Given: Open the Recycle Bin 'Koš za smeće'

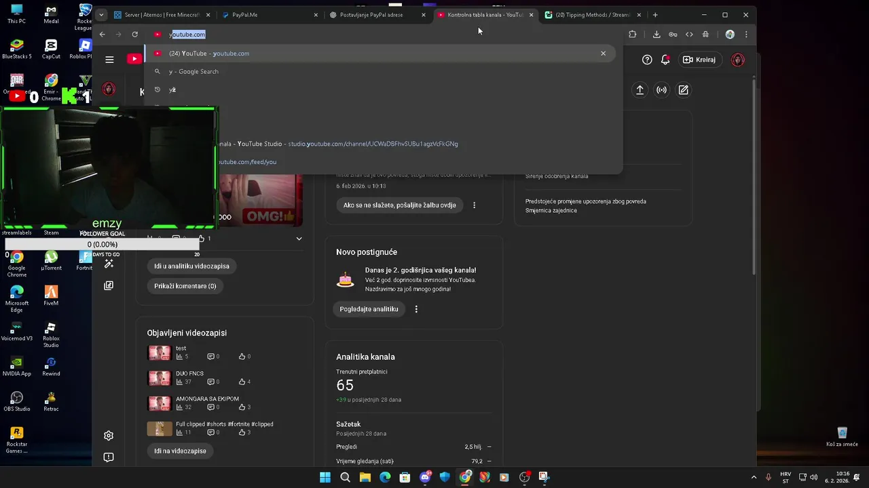Looking at the screenshot, I should point(843,437).
